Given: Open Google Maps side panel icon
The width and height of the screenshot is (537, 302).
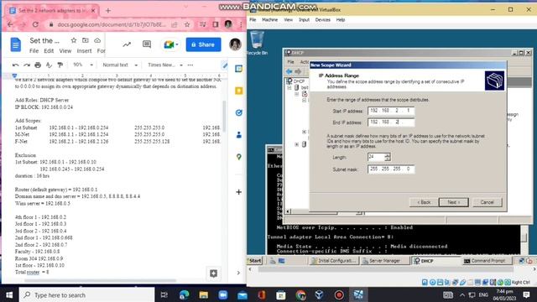Looking at the screenshot, I should pyautogui.click(x=238, y=157).
